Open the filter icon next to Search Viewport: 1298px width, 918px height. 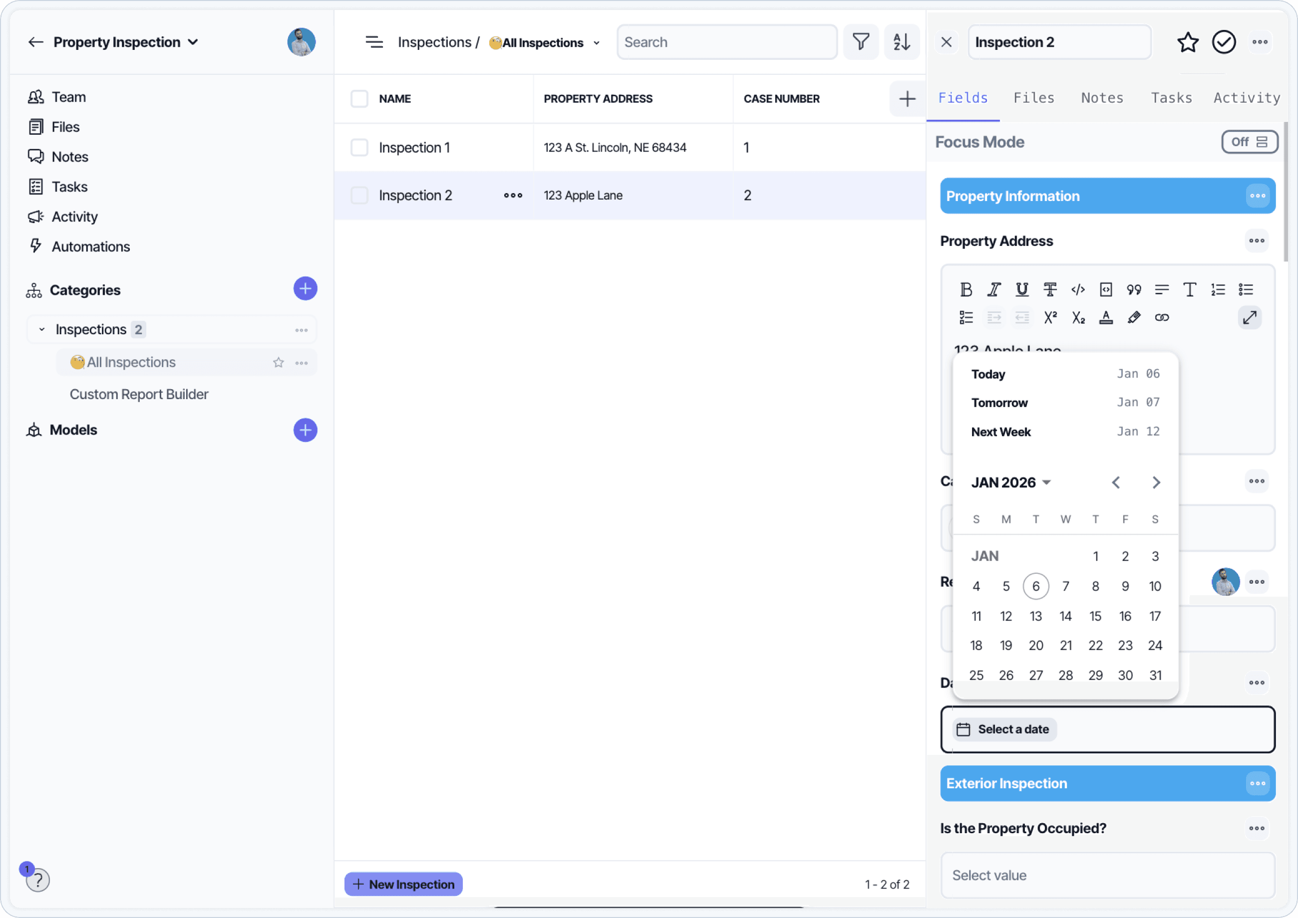click(x=860, y=42)
